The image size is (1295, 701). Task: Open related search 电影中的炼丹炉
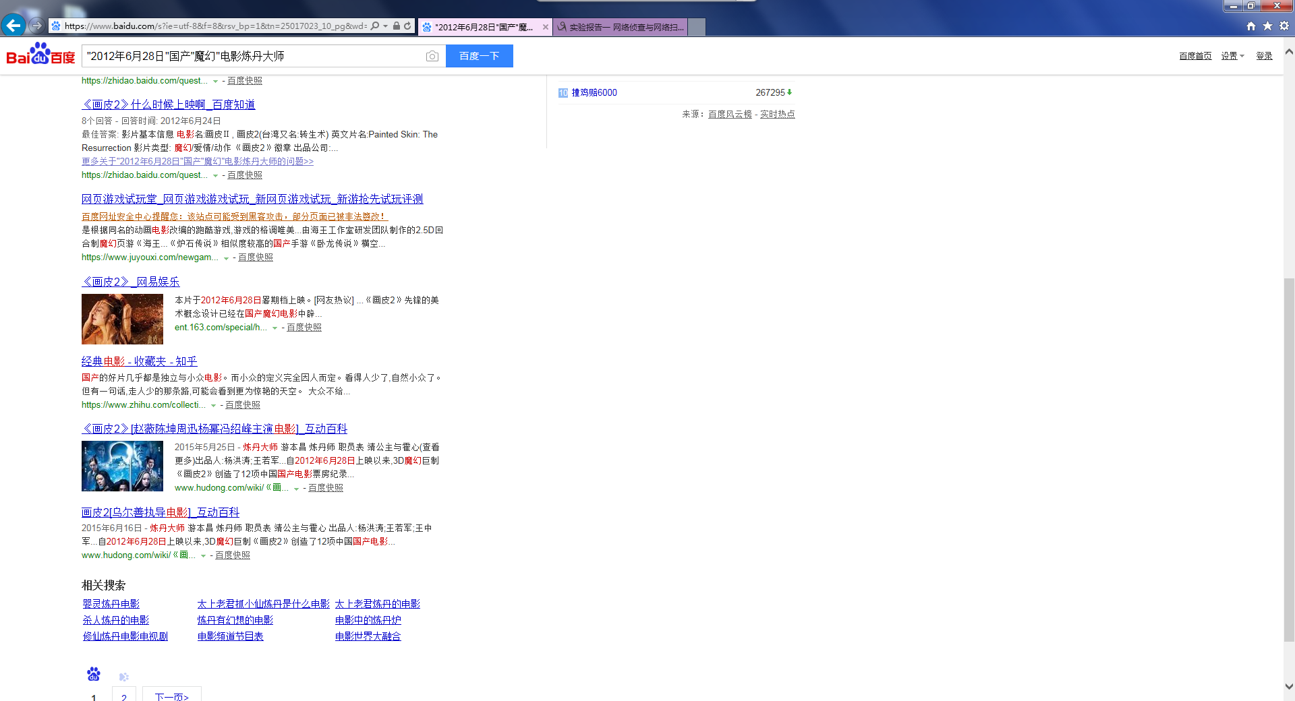(368, 620)
